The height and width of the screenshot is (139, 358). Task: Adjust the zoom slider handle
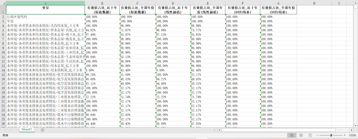point(331,135)
